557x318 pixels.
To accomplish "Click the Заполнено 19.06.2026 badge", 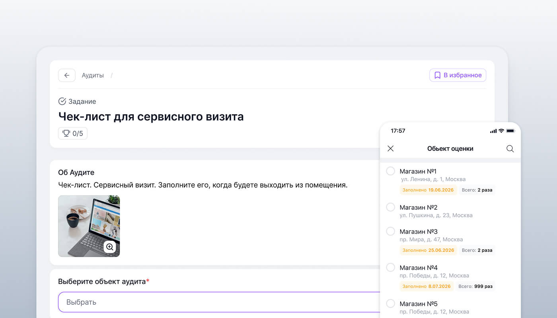I will point(428,190).
